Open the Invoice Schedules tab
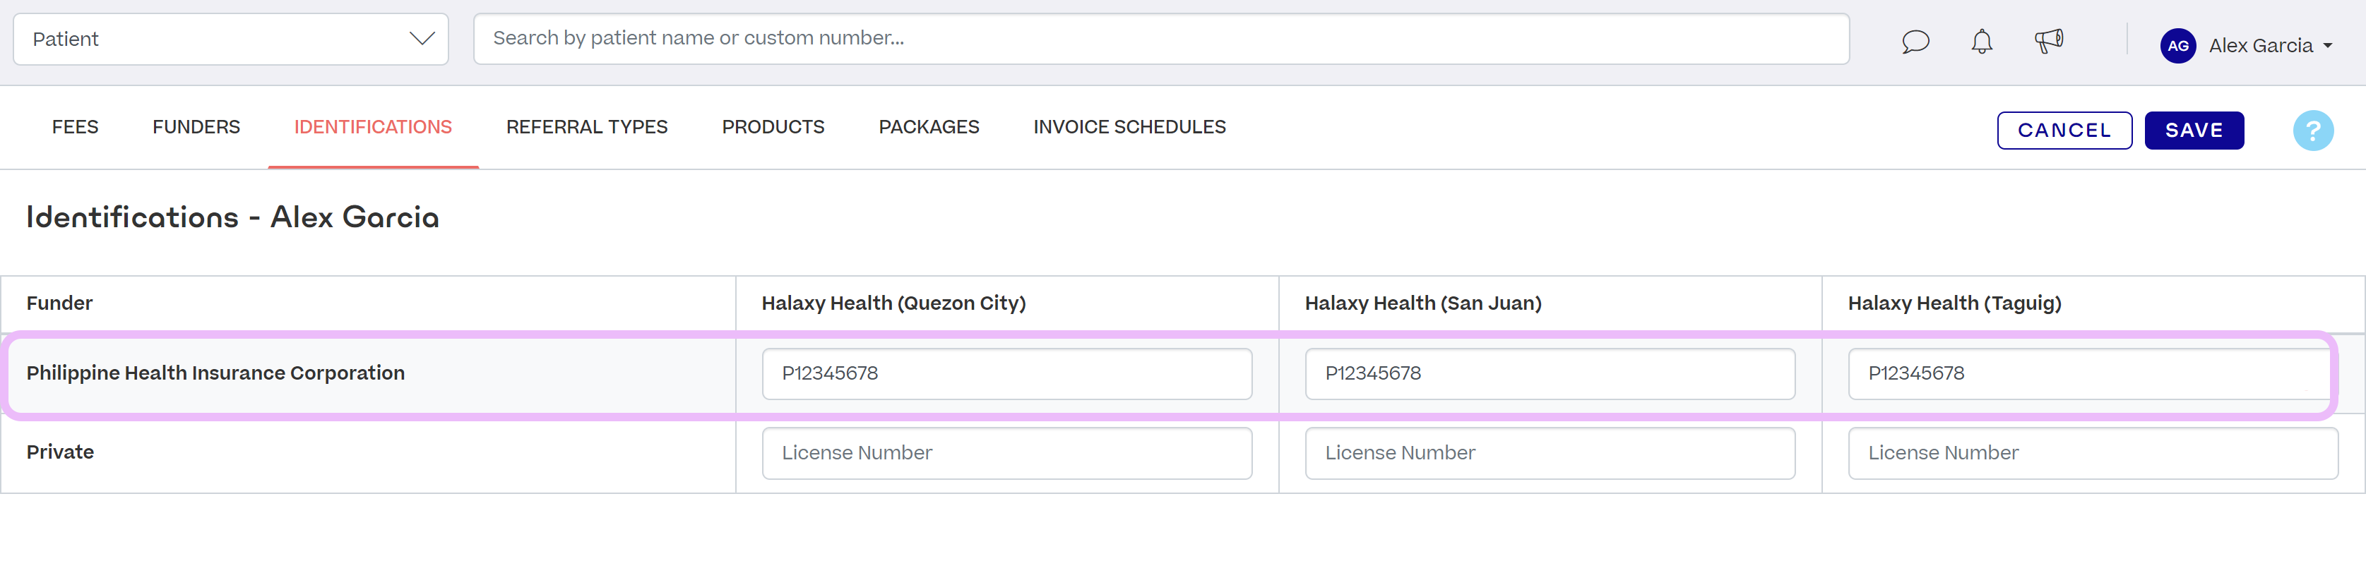 1130,127
